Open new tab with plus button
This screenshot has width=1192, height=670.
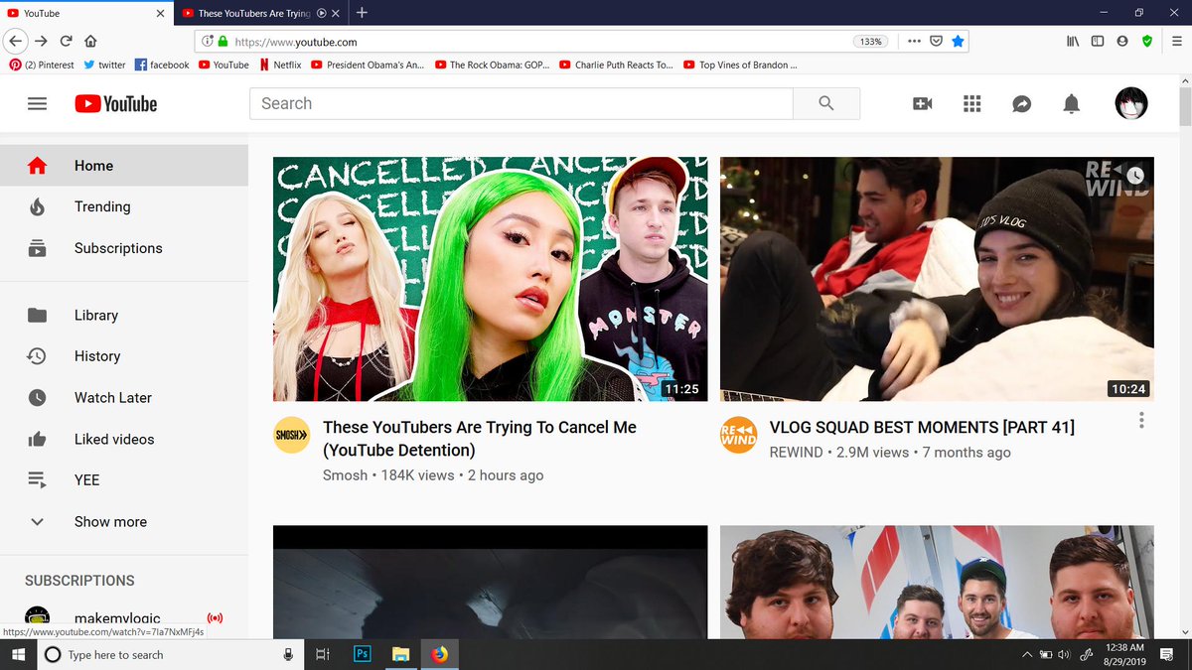(x=362, y=13)
